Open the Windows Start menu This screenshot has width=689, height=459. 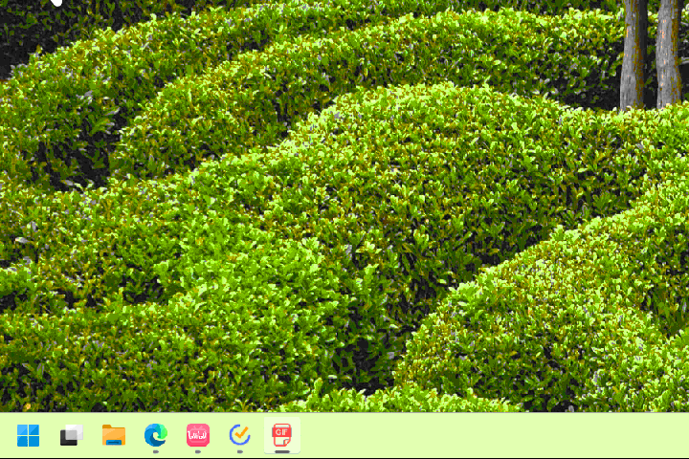point(29,436)
